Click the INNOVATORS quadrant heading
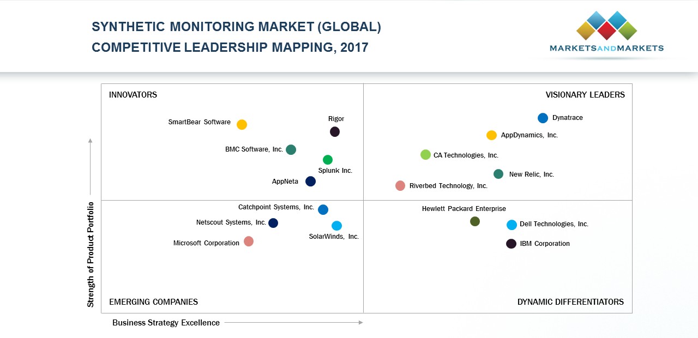Image resolution: width=698 pixels, height=338 pixels. click(x=133, y=95)
